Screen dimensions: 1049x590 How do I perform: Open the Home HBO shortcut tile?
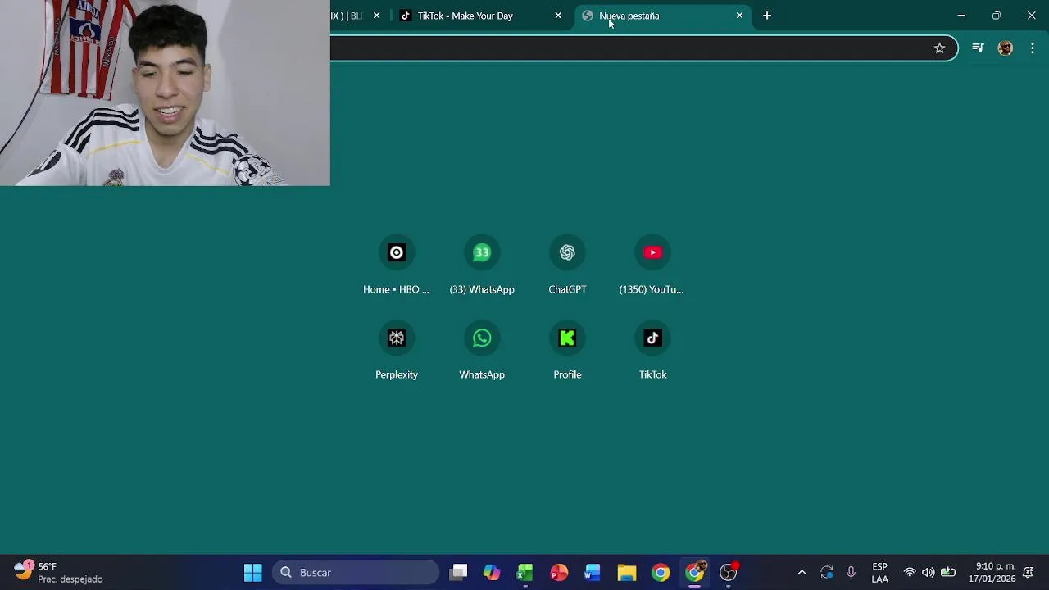(x=397, y=265)
